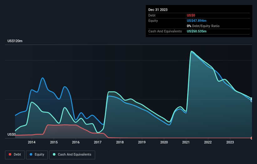This screenshot has width=257, height=164.
Task: Click the blue Equity legend dot
Action: 31,154
